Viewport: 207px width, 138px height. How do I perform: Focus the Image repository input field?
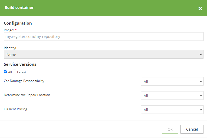[x=103, y=37]
